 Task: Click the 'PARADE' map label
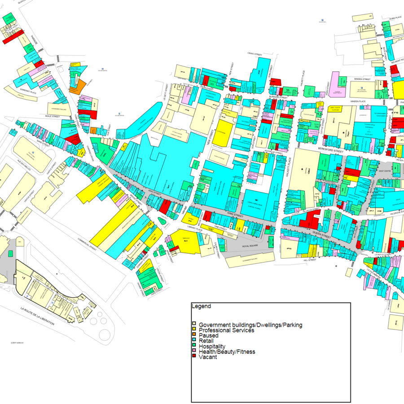point(35,40)
